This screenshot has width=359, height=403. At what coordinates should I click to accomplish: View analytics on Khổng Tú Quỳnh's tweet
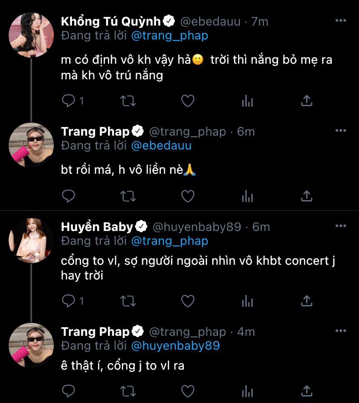click(x=247, y=101)
